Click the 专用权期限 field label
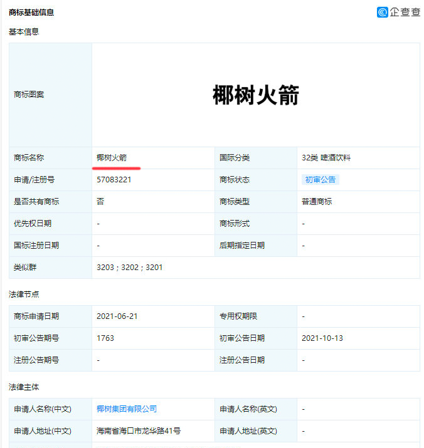 pyautogui.click(x=238, y=316)
